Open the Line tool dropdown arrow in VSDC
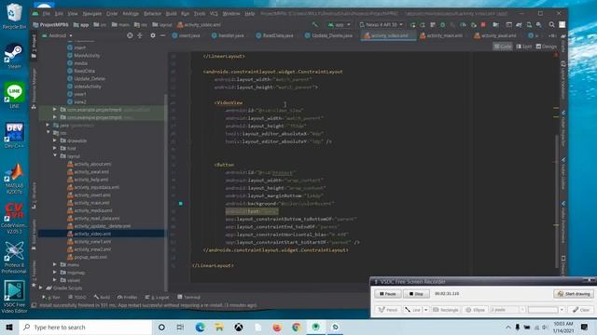Screen dimensions: 597x335 click(425, 310)
